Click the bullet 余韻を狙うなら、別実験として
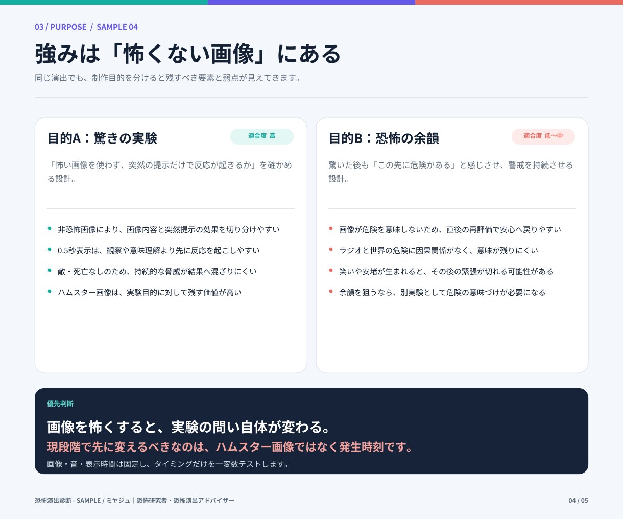 442,292
